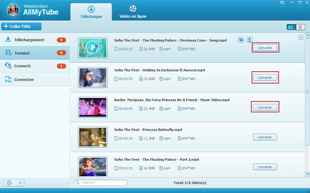This screenshot has width=310, height=193.
Task: Select the Barbie Mariposa video thumbnail
Action: coord(92,107)
